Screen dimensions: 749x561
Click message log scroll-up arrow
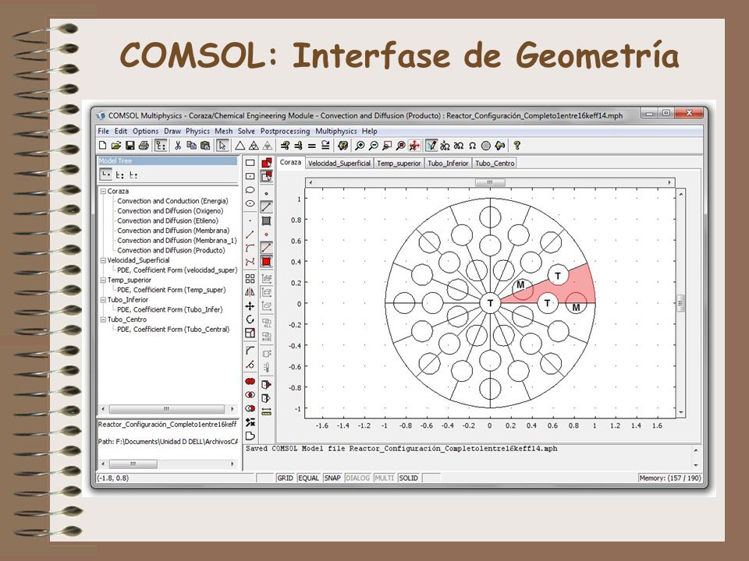[x=696, y=450]
